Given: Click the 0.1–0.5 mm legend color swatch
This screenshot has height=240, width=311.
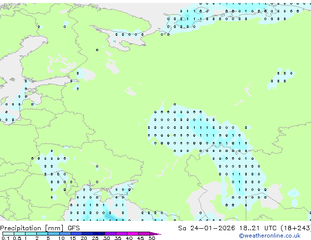Looking at the screenshot, I should point(8,234).
